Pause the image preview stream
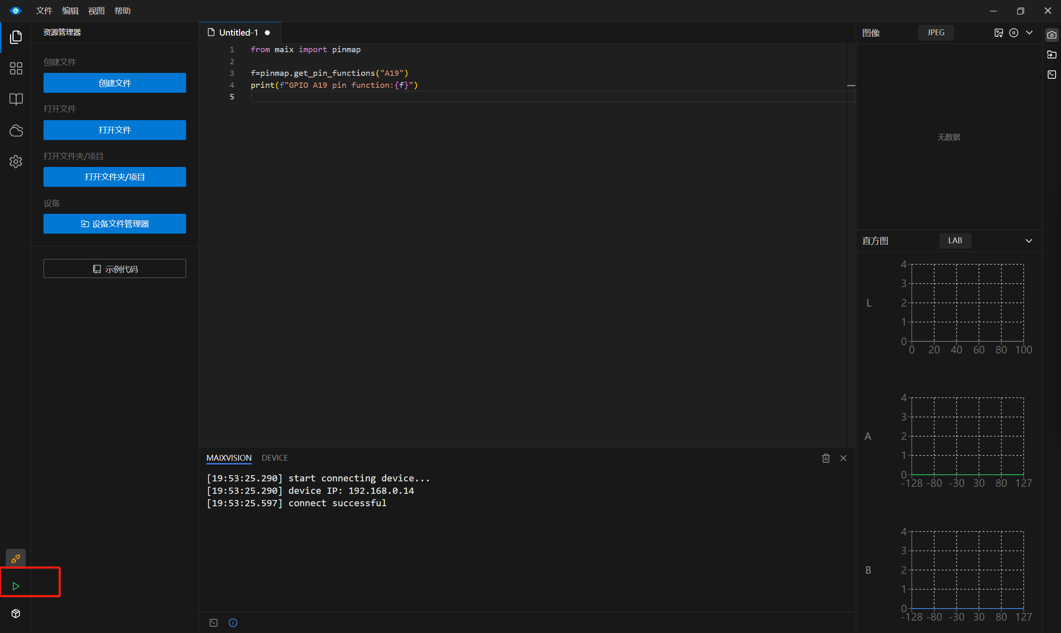 tap(1014, 33)
